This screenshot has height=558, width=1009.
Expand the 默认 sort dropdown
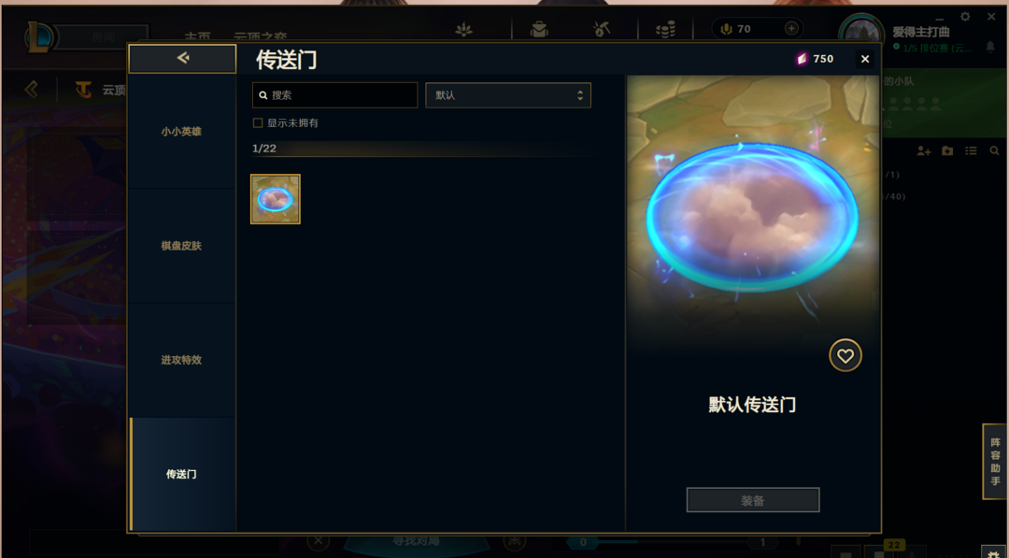(507, 95)
